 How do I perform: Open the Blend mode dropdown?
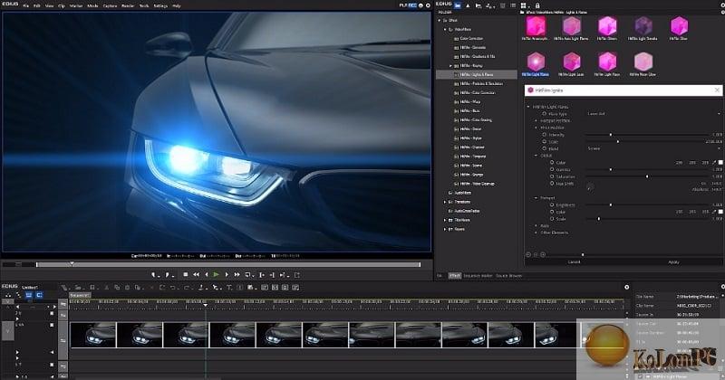point(652,148)
